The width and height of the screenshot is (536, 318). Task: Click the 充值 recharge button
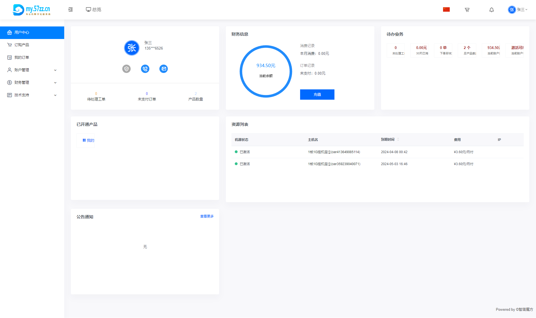pos(317,94)
